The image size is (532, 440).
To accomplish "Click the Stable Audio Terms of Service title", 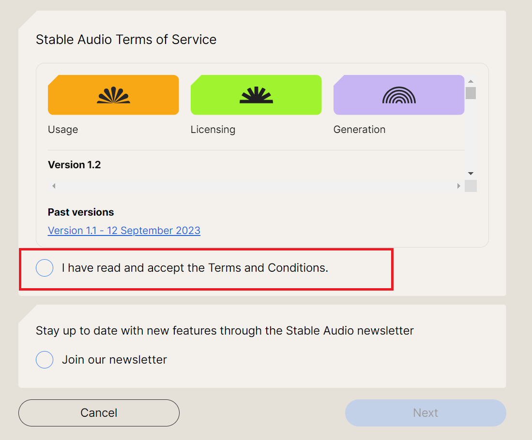I will [x=126, y=39].
